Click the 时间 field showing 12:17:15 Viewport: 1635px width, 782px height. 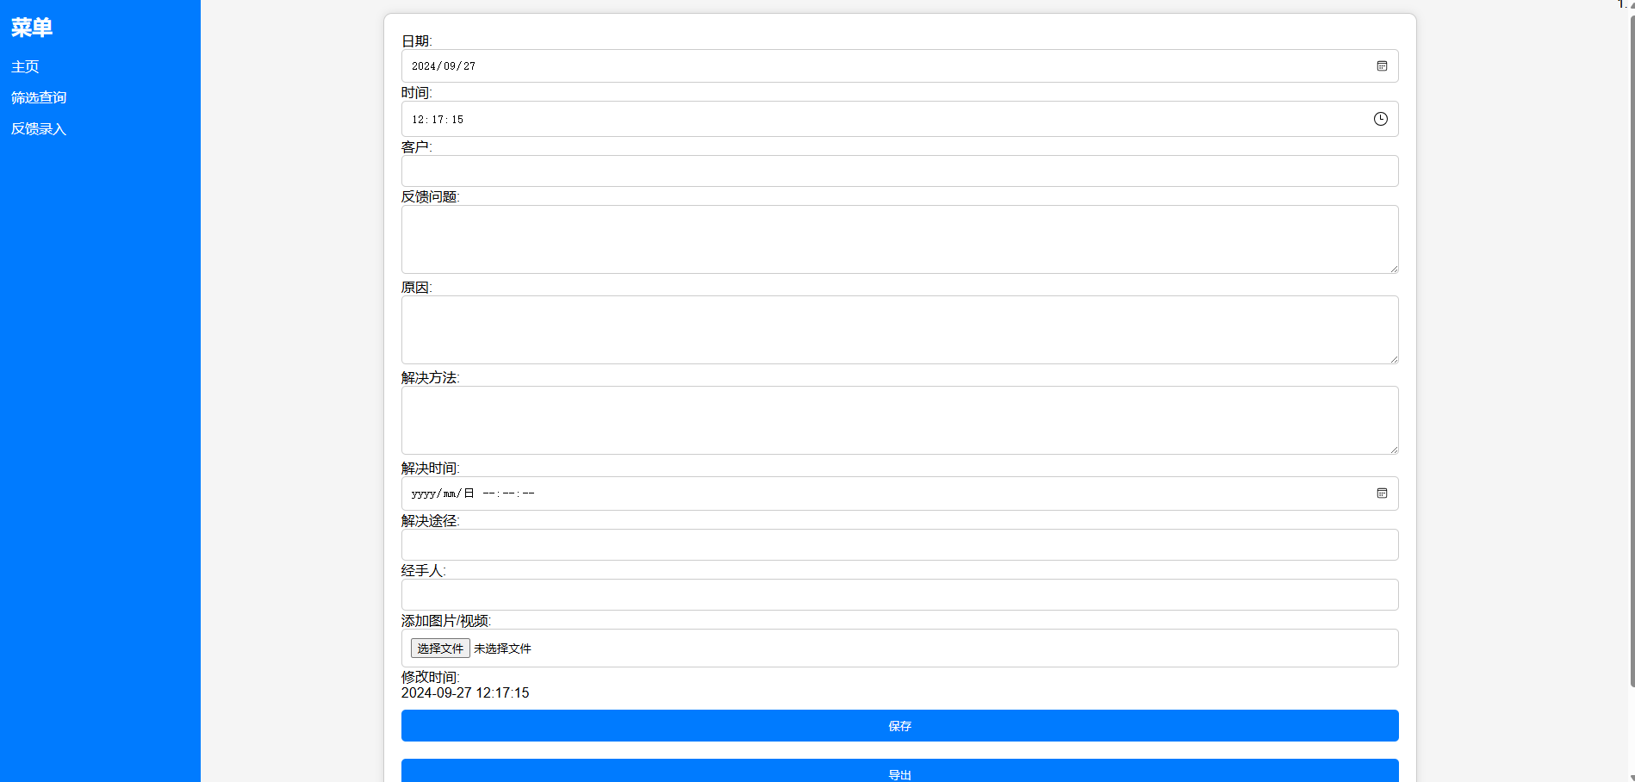pos(899,119)
